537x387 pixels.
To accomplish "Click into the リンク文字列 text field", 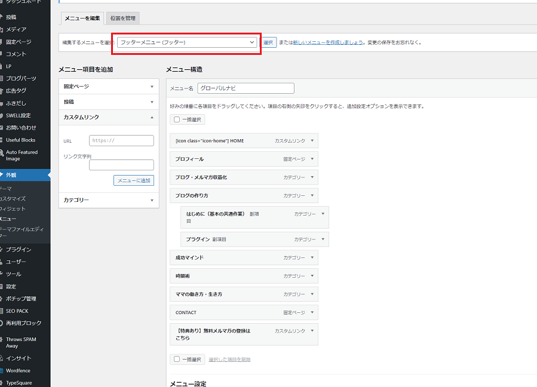I will coord(122,165).
